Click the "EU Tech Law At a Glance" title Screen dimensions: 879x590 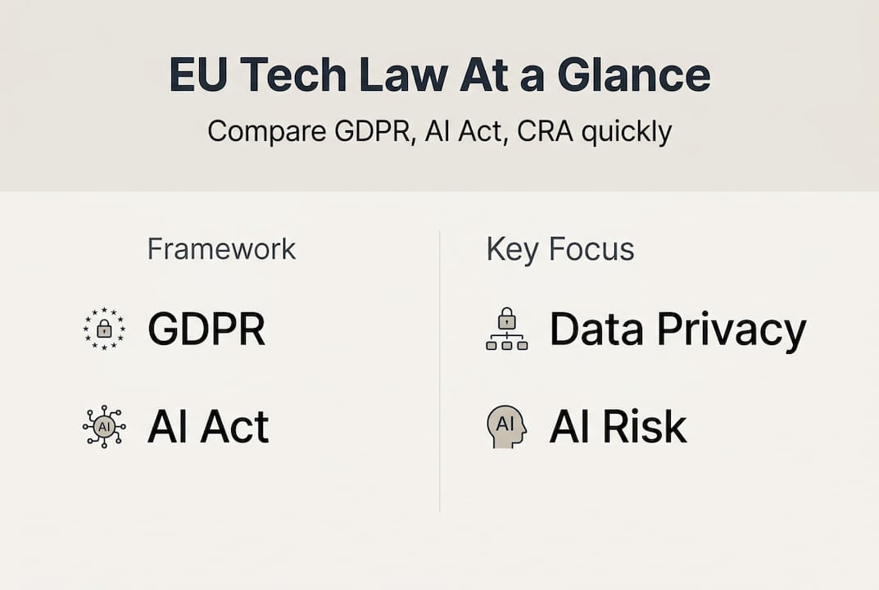click(439, 75)
